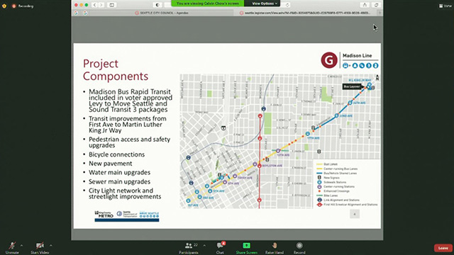Click the Water main upgrades bullet
Image resolution: width=454 pixels, height=255 pixels.
click(x=119, y=172)
